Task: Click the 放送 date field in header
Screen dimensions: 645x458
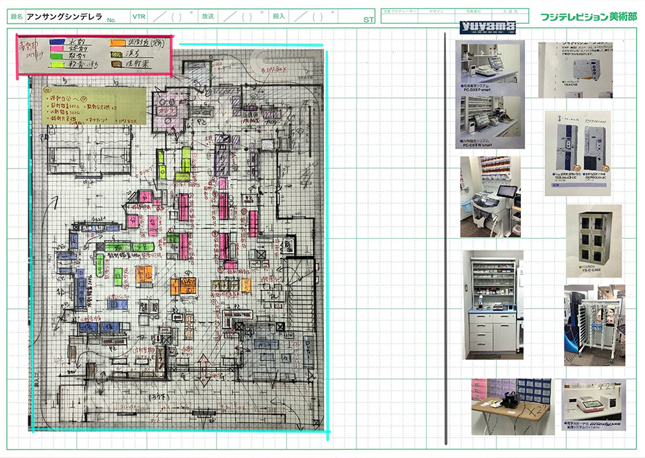Action: click(x=243, y=16)
